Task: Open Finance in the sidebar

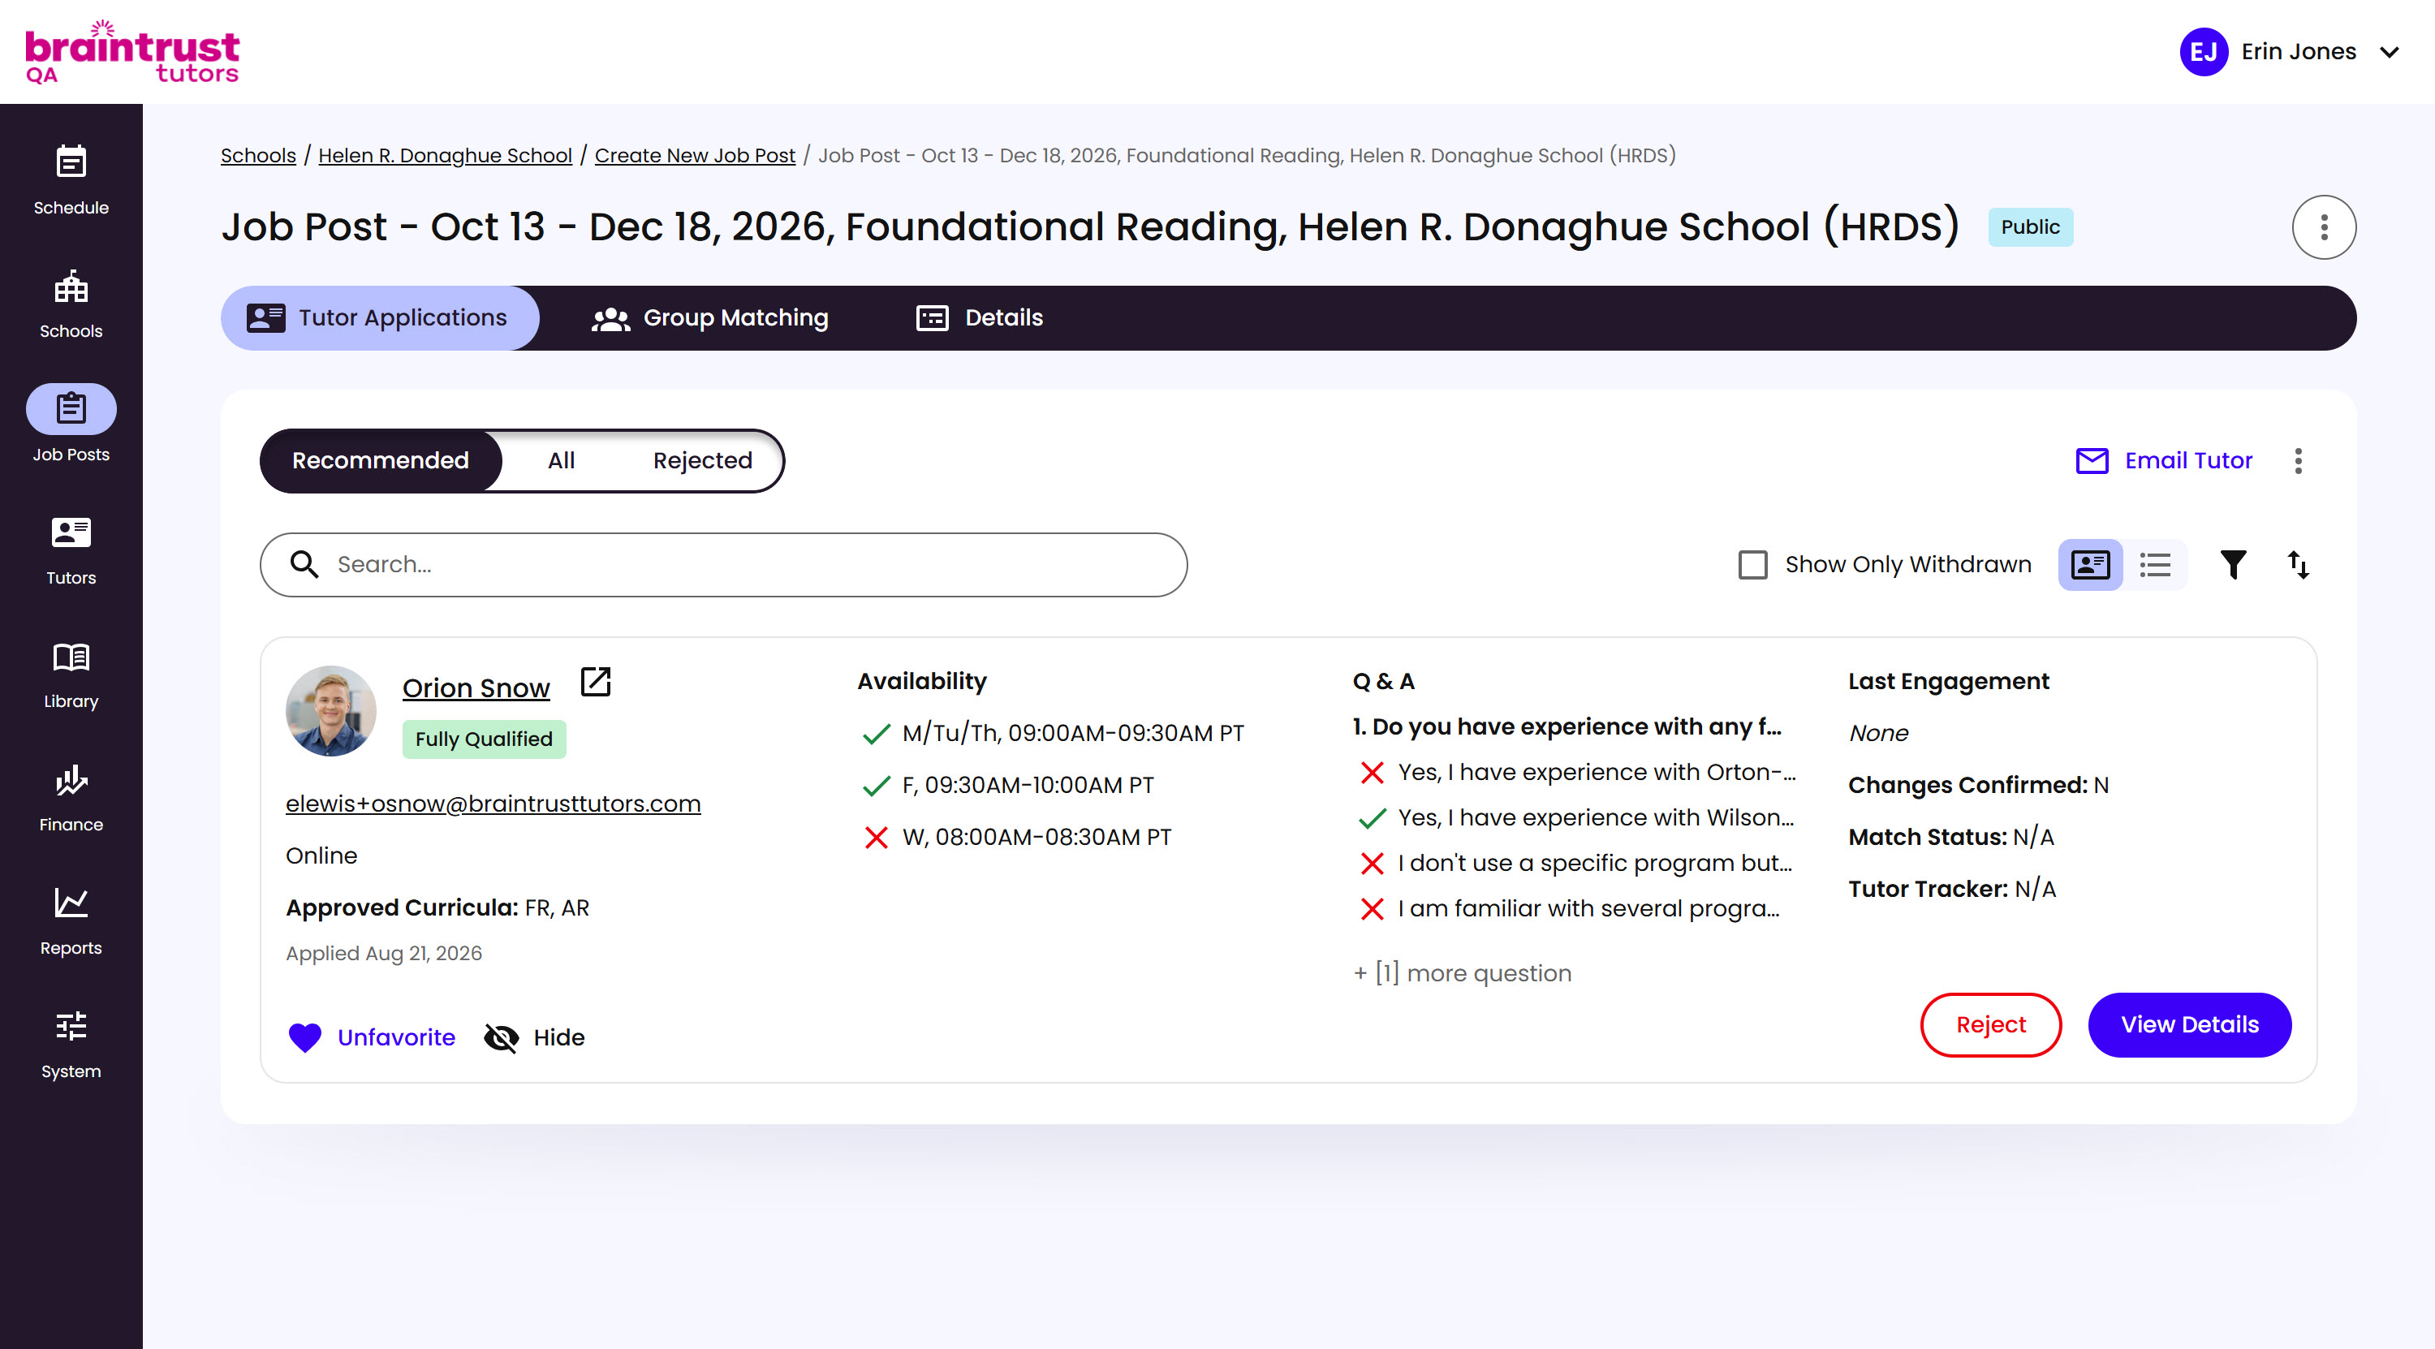Action: (x=71, y=797)
